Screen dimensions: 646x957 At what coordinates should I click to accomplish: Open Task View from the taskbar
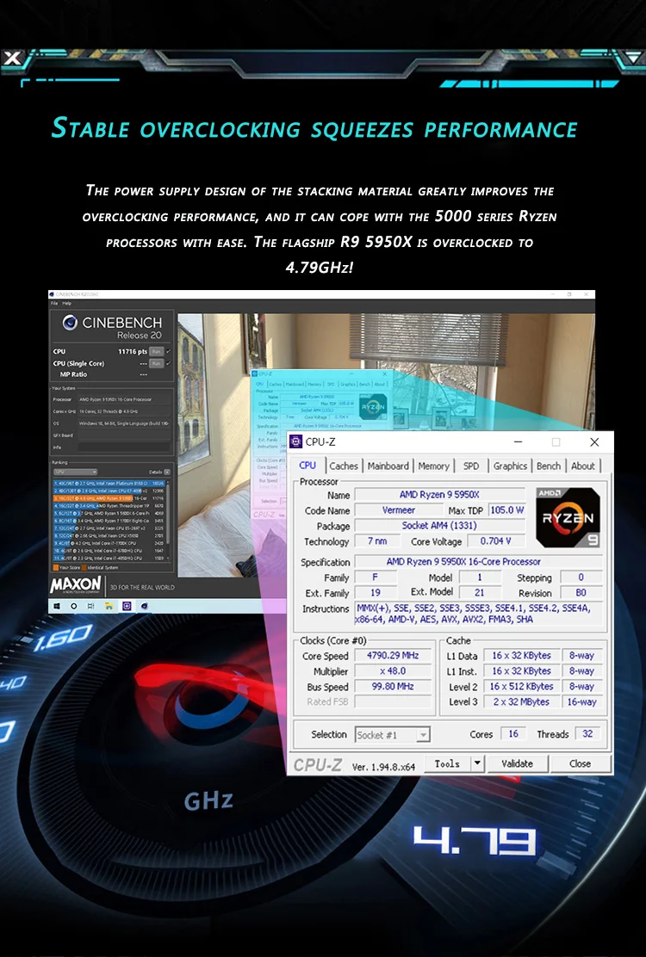91,606
